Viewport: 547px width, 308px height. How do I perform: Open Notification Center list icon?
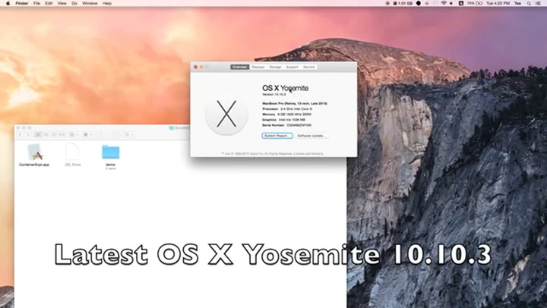pos(538,3)
